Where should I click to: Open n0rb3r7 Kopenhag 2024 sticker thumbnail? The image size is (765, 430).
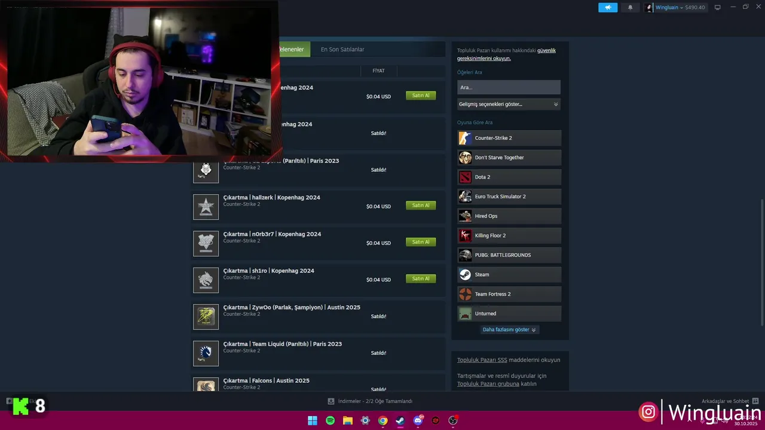click(206, 244)
